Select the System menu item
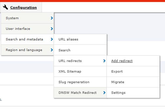This screenshot has height=110, width=165. [x=27, y=18]
